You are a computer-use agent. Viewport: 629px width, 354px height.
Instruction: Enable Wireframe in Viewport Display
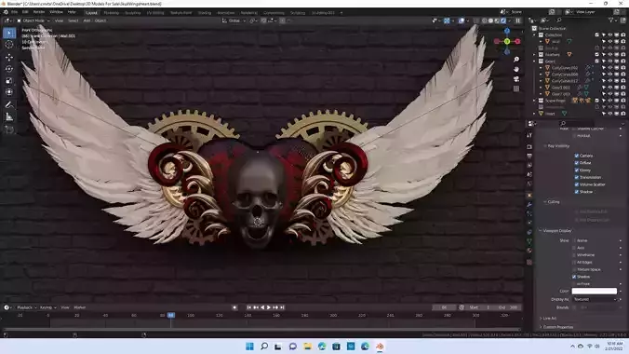574,254
